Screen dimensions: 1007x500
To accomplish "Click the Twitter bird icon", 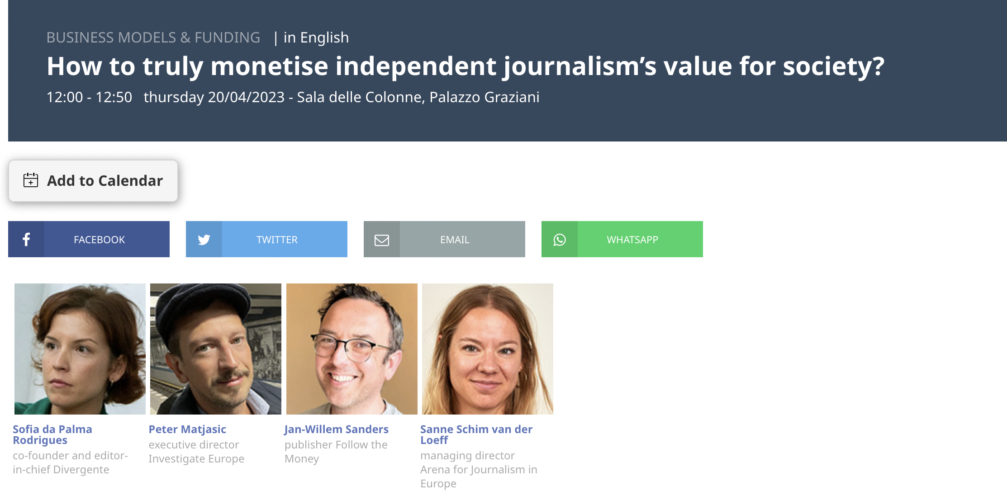I will [204, 240].
